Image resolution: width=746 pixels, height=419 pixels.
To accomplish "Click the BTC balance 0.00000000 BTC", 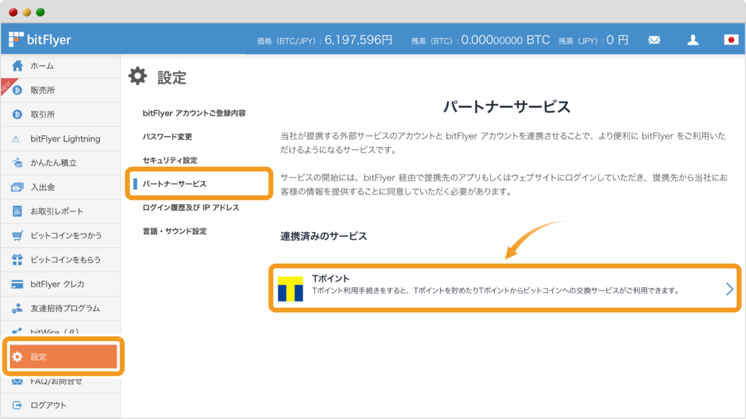I will [x=506, y=40].
